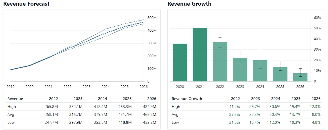Select the High row label in Revenue table
The width and height of the screenshot is (328, 130).
point(12,107)
